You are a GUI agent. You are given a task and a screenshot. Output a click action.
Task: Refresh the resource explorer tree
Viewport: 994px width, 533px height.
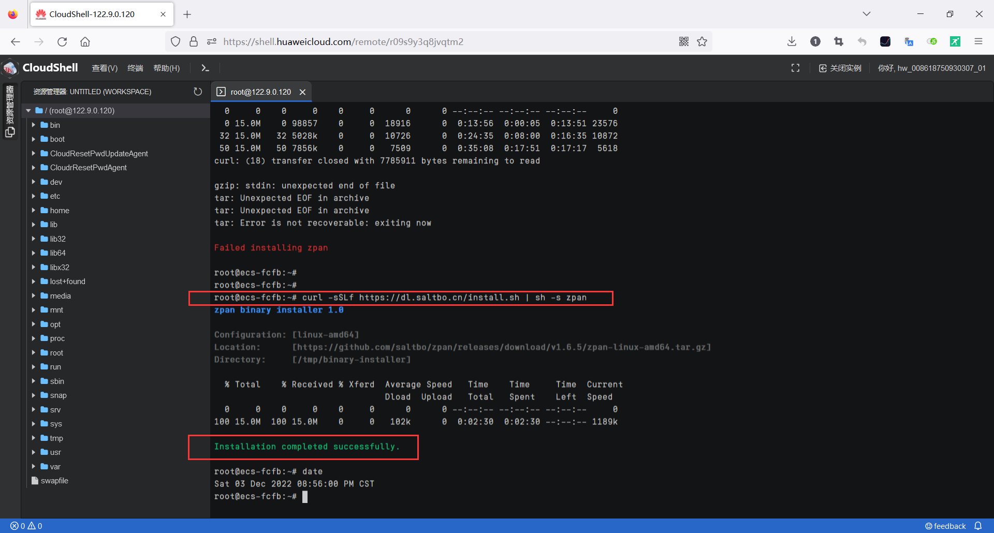coord(198,92)
